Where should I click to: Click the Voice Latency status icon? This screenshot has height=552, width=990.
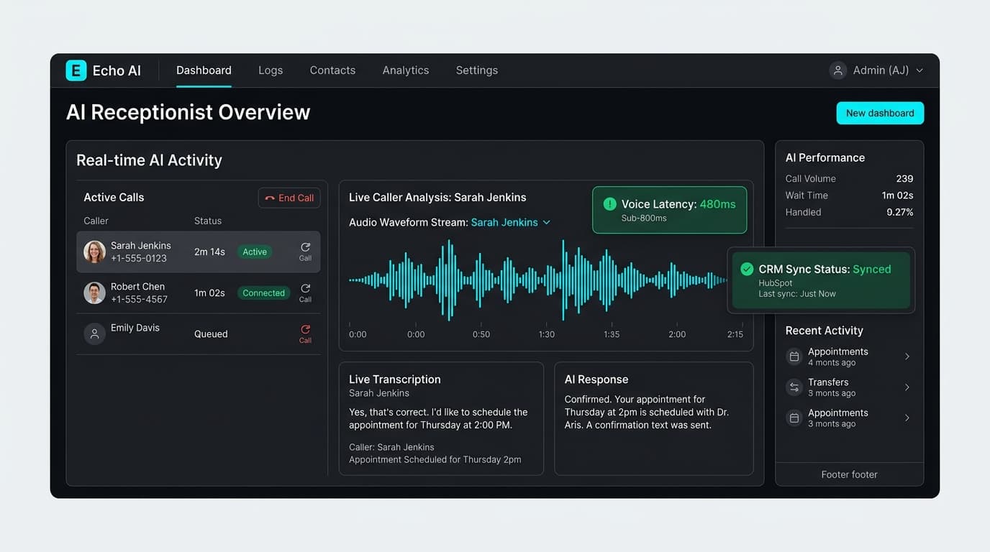pyautogui.click(x=610, y=204)
